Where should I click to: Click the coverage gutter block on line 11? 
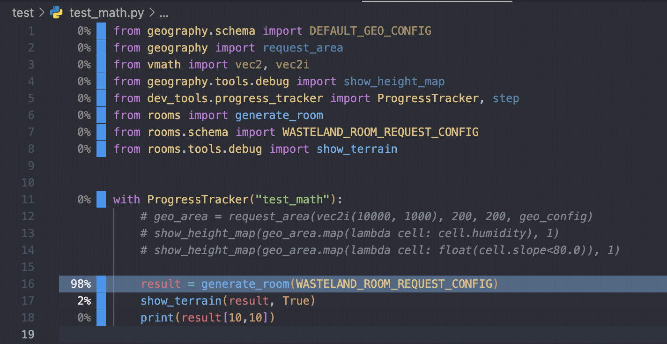tap(101, 199)
